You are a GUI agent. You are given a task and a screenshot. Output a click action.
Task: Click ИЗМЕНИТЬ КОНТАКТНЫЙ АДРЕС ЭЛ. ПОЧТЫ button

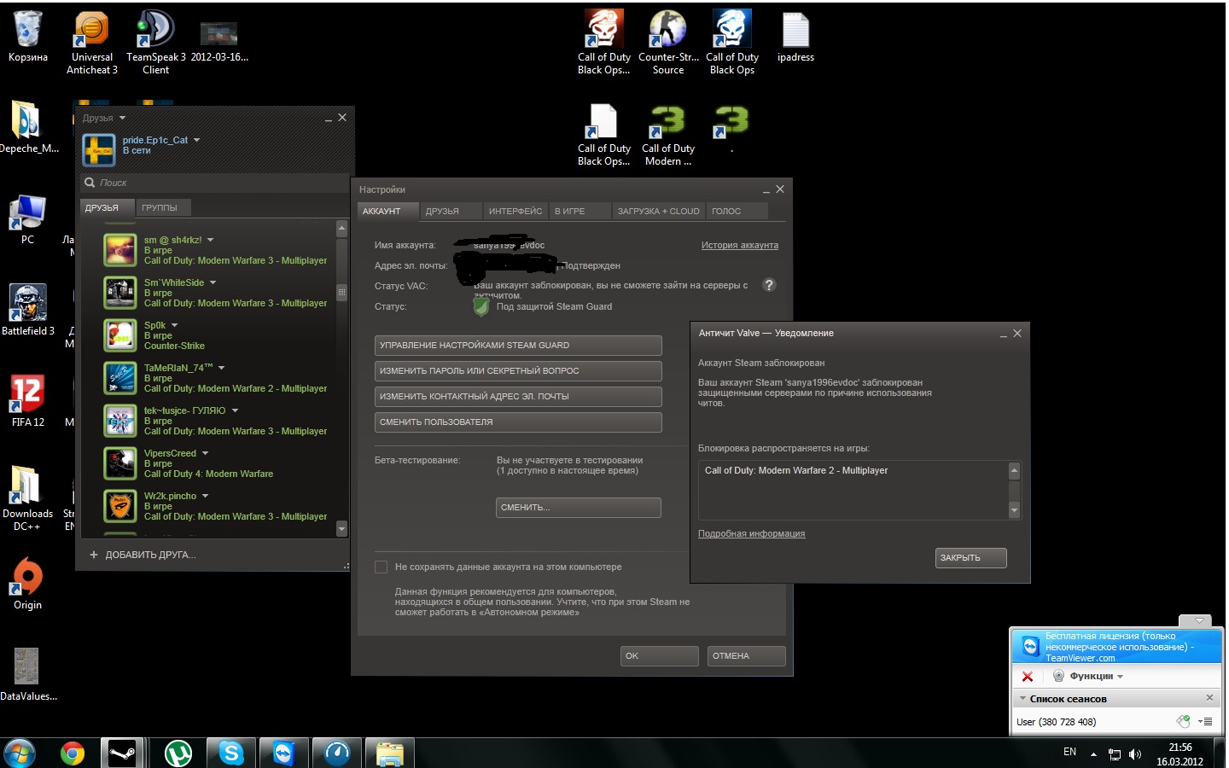tap(518, 397)
